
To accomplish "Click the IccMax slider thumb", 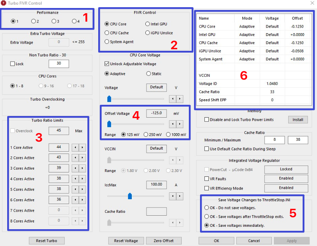I will 130,196.
